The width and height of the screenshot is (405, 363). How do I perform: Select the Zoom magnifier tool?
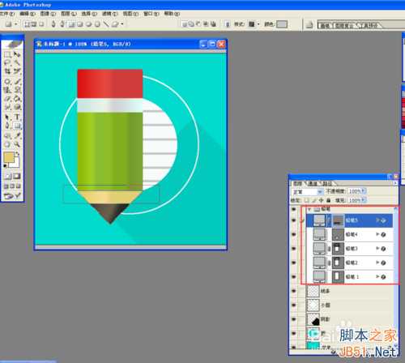coord(17,144)
